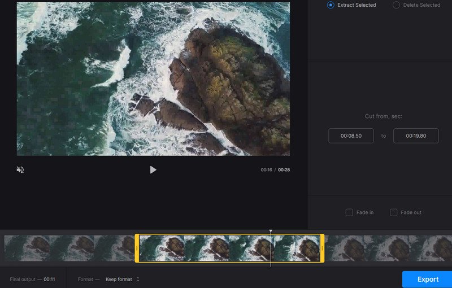Unmute audio using the muted speaker icon
452x288 pixels.
(20, 169)
